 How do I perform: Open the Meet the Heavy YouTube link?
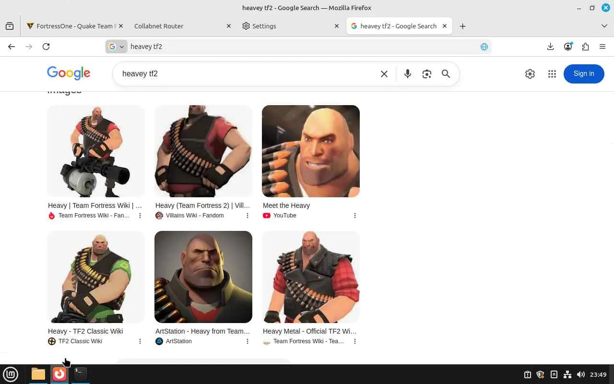[286, 205]
